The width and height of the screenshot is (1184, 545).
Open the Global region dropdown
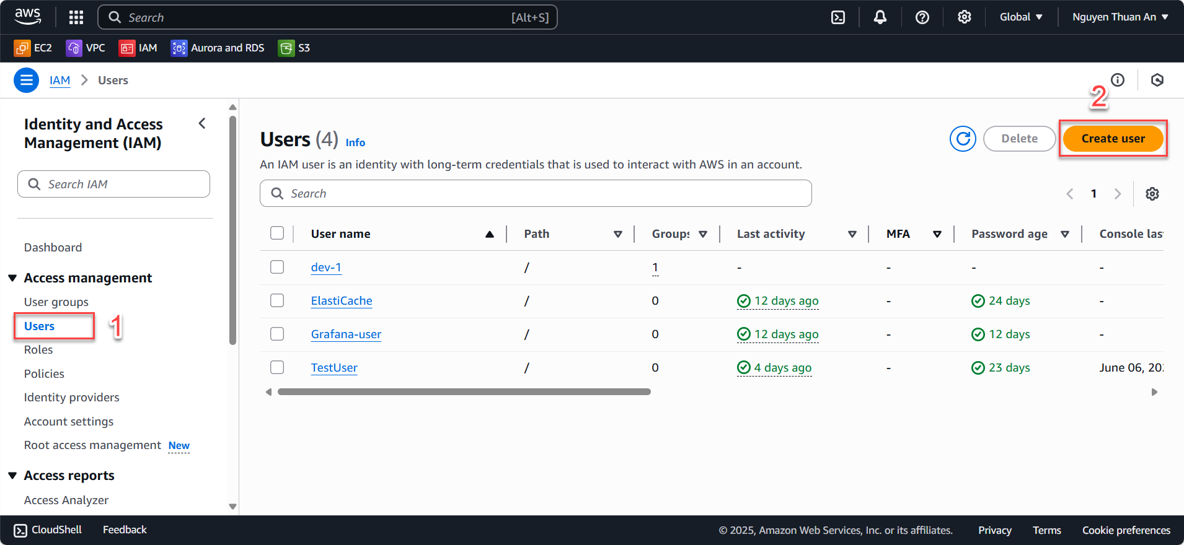point(1021,17)
